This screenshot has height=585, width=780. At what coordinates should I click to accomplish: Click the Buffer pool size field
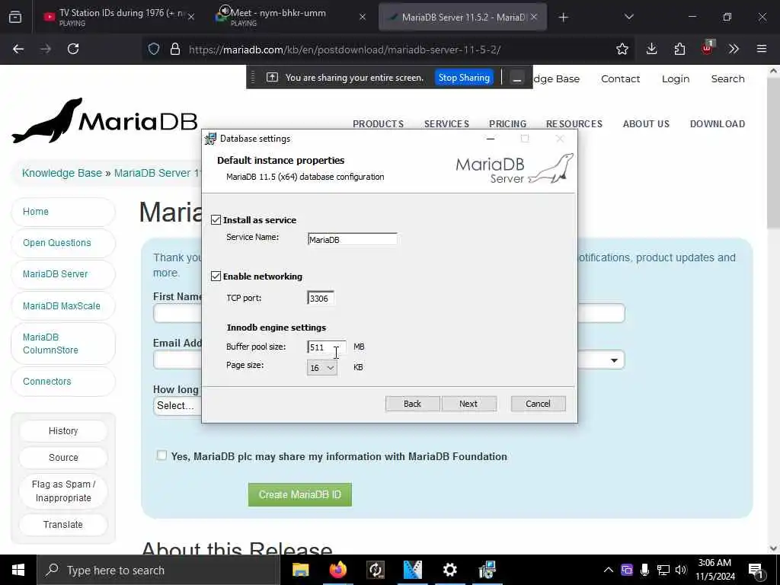[x=326, y=347]
